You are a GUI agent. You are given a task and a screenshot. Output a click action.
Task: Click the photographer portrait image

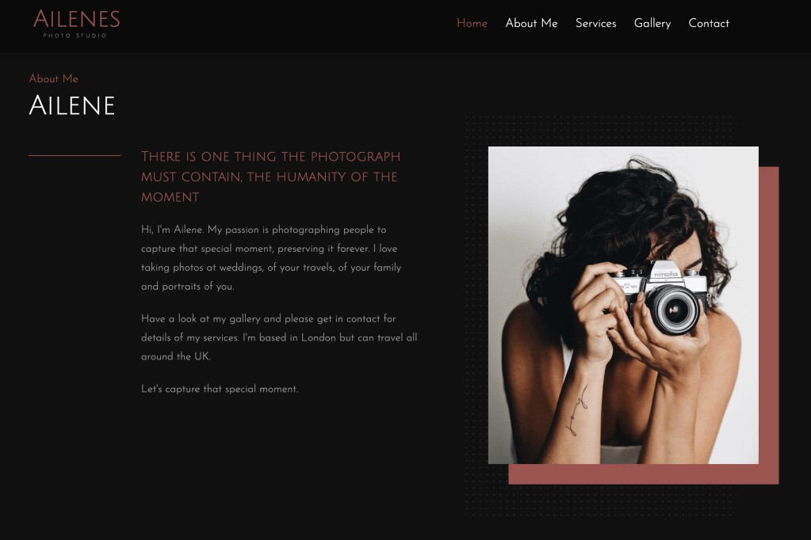pyautogui.click(x=623, y=305)
